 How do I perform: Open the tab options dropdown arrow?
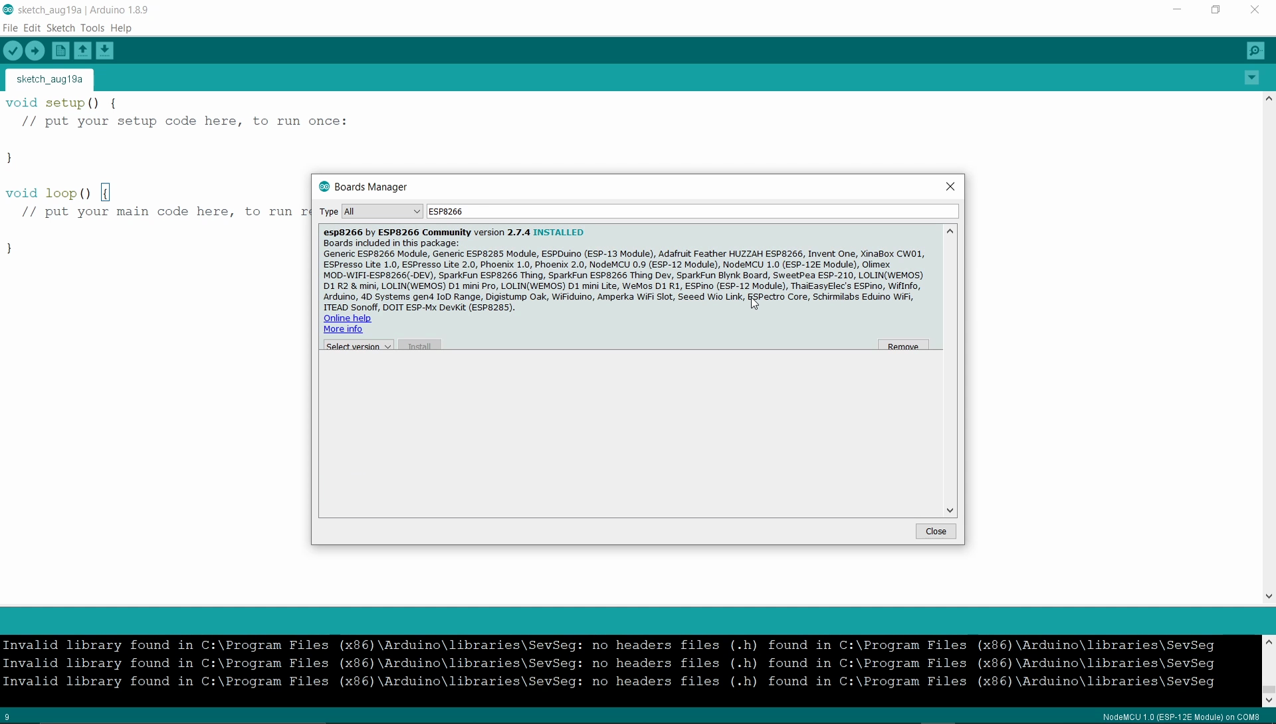(x=1252, y=78)
